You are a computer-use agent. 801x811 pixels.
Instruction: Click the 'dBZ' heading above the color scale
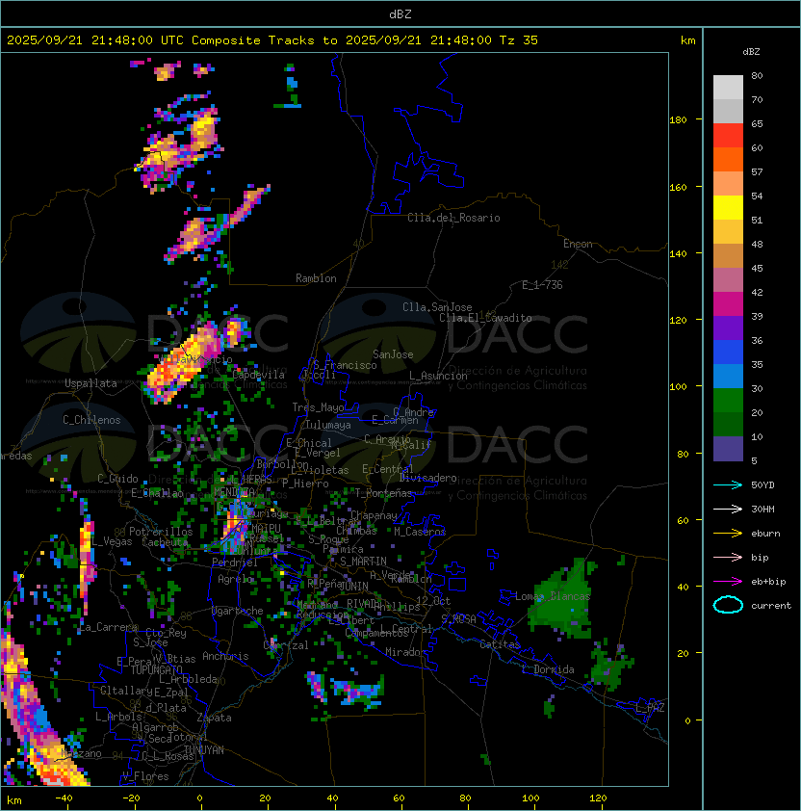(751, 52)
